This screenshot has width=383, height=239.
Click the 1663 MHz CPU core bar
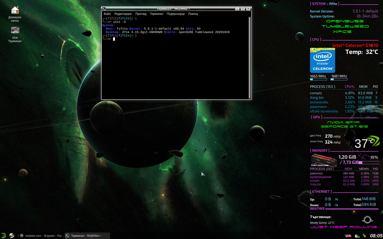[x=318, y=79]
